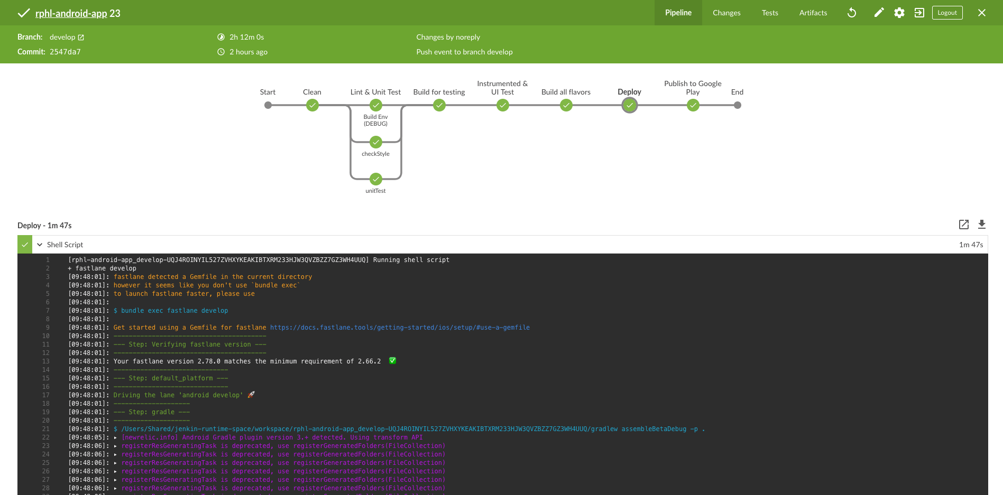Download the Deploy log file
Image resolution: width=1003 pixels, height=495 pixels.
pyautogui.click(x=982, y=225)
